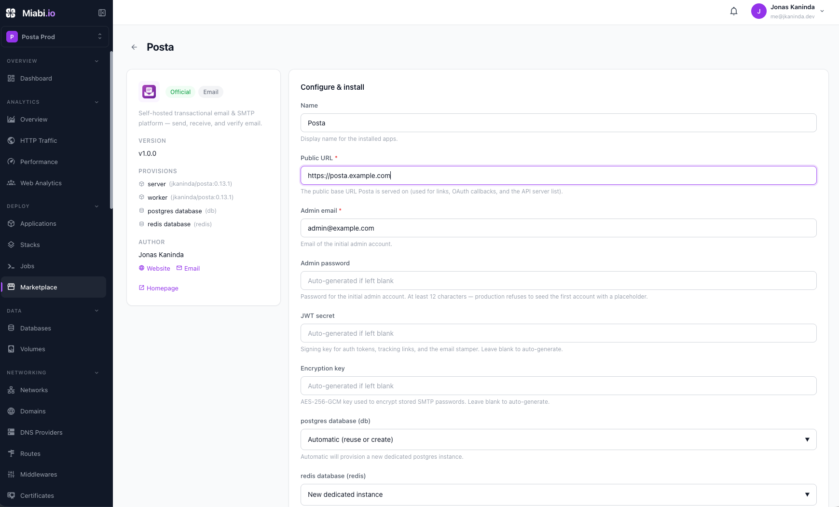This screenshot has width=839, height=507.
Task: Collapse the Networking sidebar section
Action: click(96, 373)
